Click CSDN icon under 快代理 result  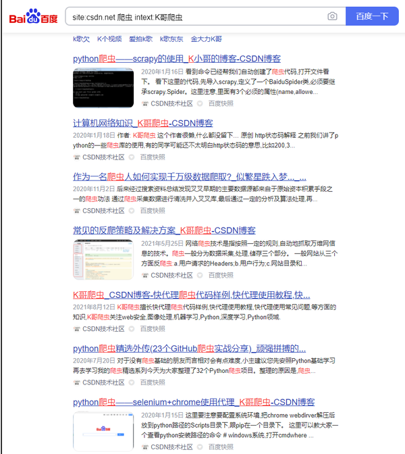[77, 329]
